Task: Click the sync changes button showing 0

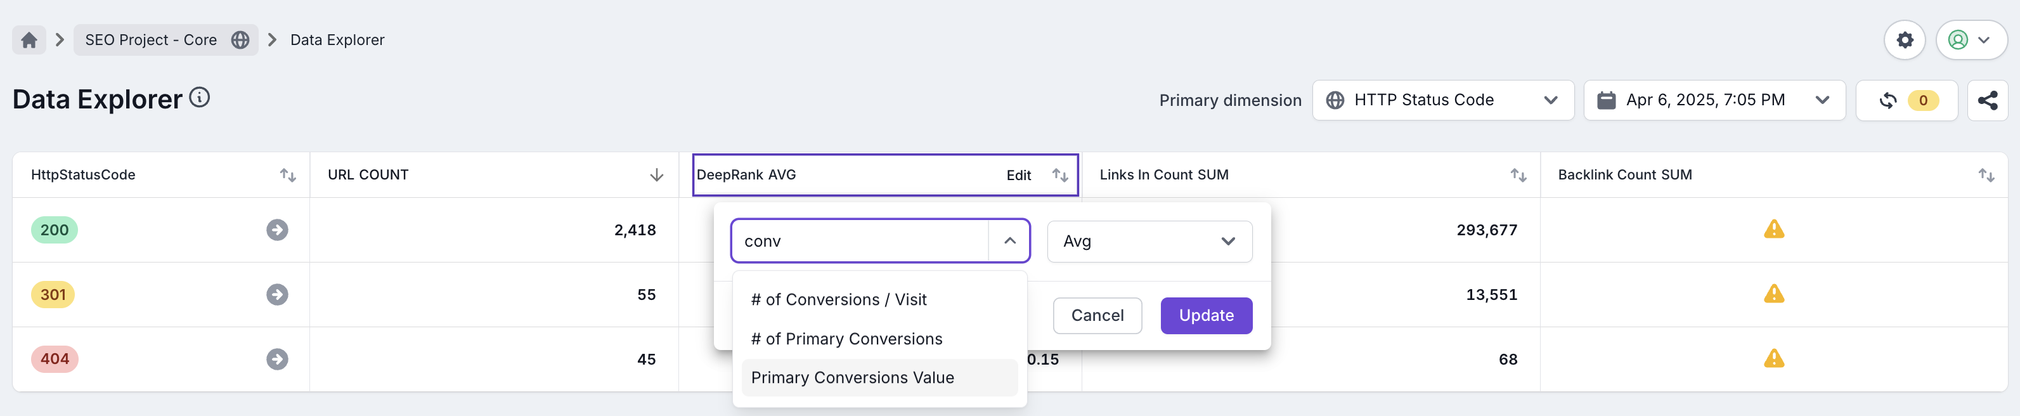Action: [x=1907, y=100]
